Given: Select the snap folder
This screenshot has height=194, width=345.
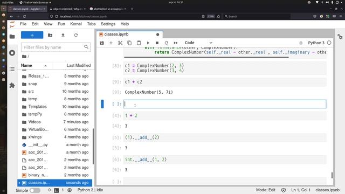Looking at the screenshot, I should click(x=56, y=84).
